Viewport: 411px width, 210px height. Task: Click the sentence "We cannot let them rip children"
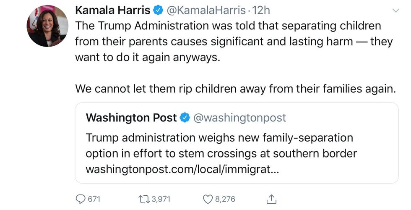point(235,89)
